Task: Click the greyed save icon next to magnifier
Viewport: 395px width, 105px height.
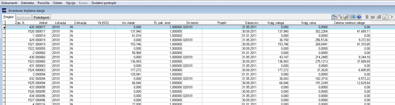Action: [x=380, y=17]
